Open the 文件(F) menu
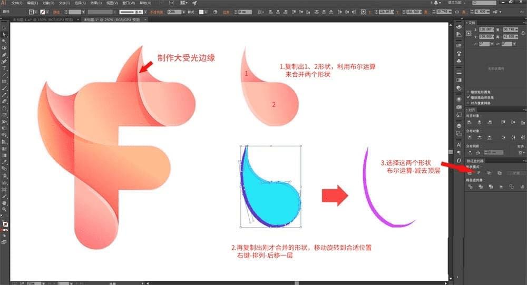527x285 pixels. pos(17,3)
